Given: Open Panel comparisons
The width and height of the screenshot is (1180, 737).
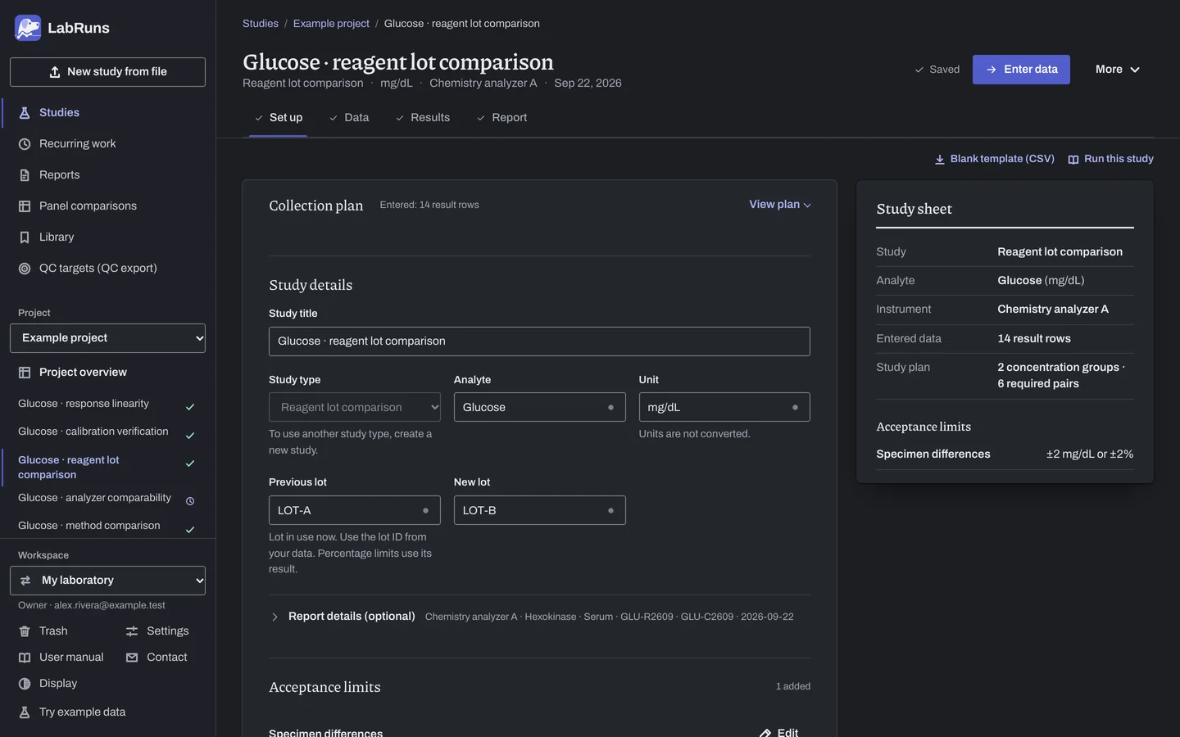Looking at the screenshot, I should pos(78,206).
